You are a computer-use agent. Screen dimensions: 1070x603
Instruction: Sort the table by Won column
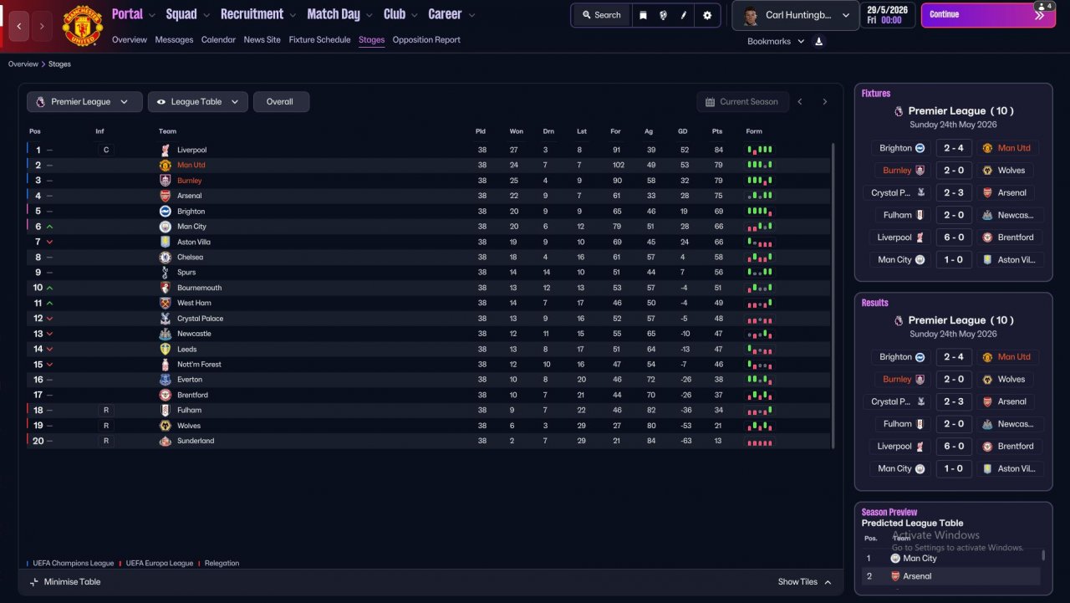517,131
